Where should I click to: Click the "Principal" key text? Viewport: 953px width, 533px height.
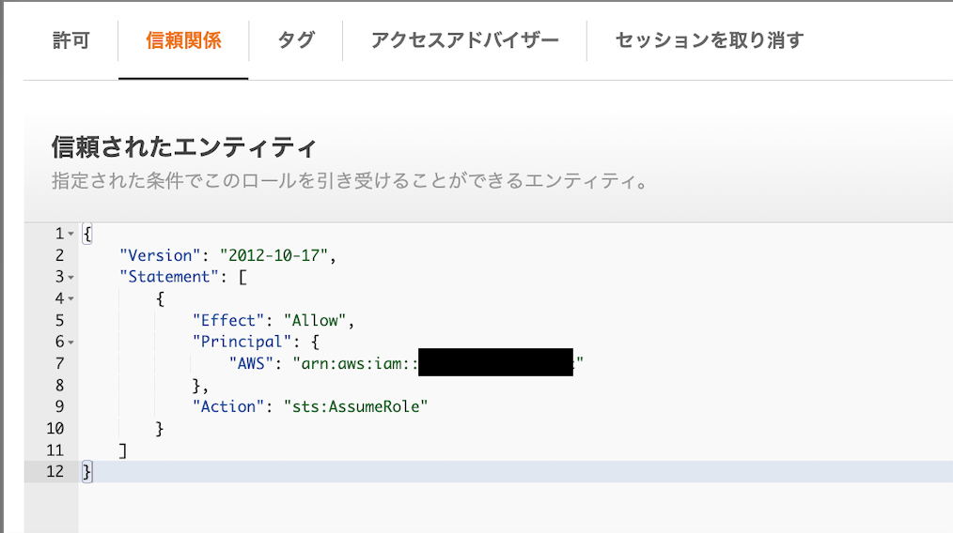[242, 342]
